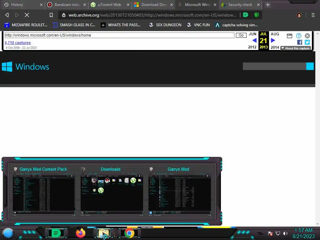Click the page vertical scrollbar
320x240 pixels.
tap(317, 128)
